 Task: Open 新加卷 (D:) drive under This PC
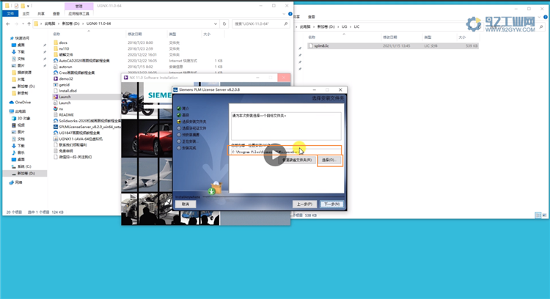point(26,173)
